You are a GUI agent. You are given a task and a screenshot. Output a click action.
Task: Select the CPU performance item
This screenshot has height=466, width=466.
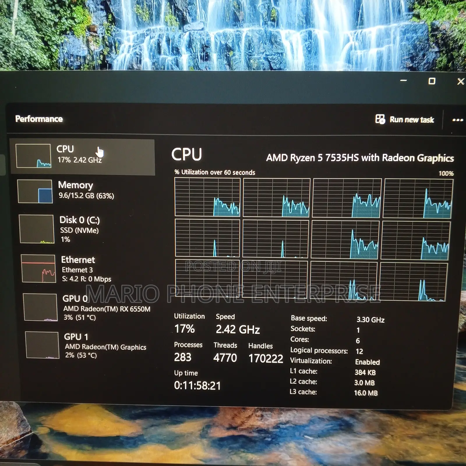point(82,157)
